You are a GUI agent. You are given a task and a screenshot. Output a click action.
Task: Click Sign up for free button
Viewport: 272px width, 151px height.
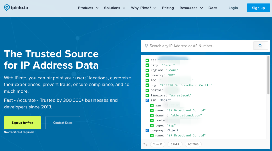click(x=22, y=123)
